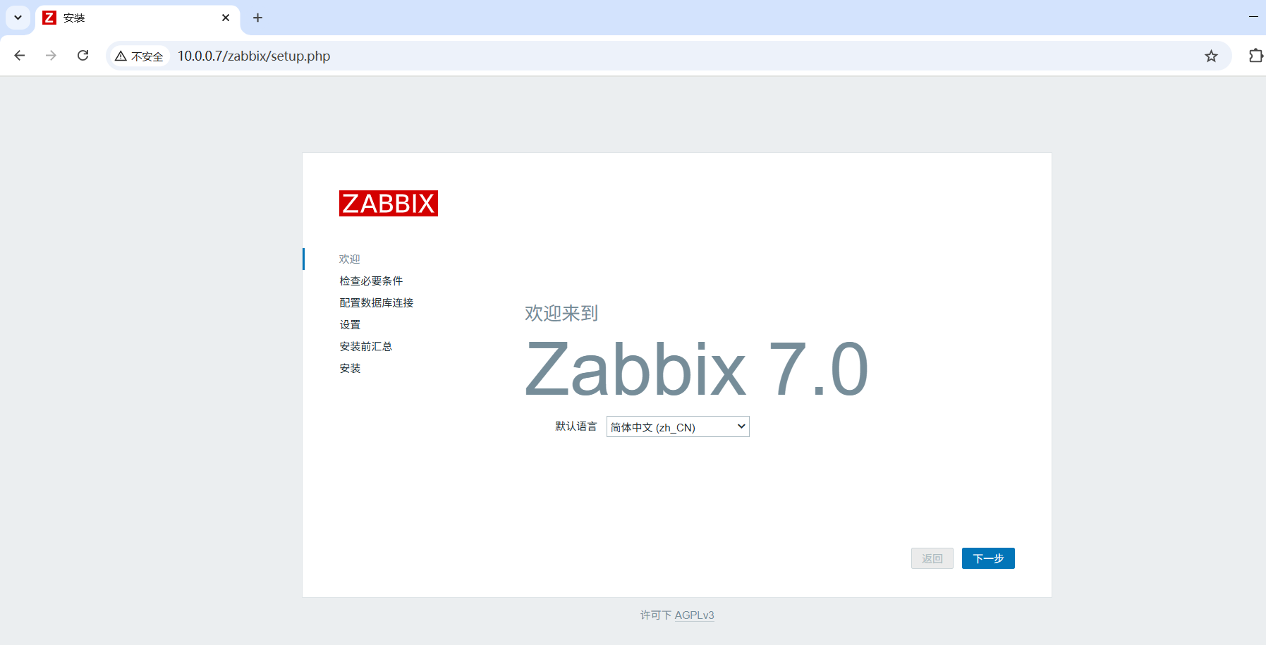Screen dimensions: 1266x645
Task: Select the 安装前汇总 setup step
Action: 365,346
